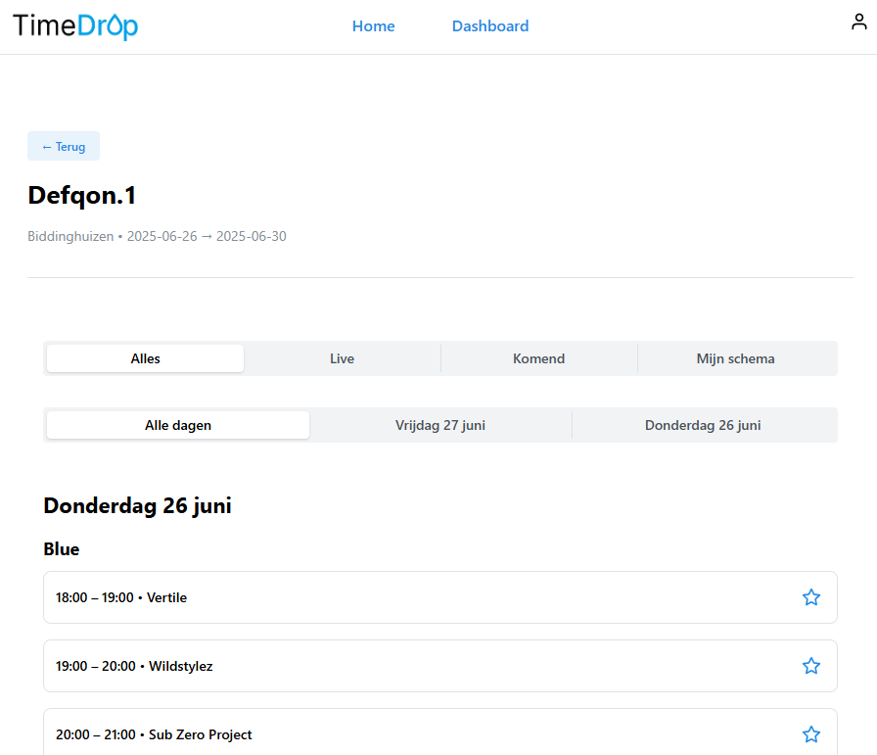This screenshot has height=755, width=877.
Task: Open the user profile icon
Action: [x=858, y=21]
